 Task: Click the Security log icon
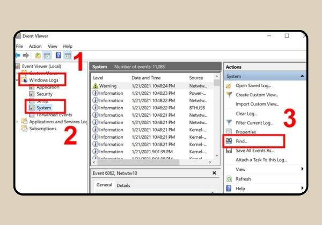(32, 94)
